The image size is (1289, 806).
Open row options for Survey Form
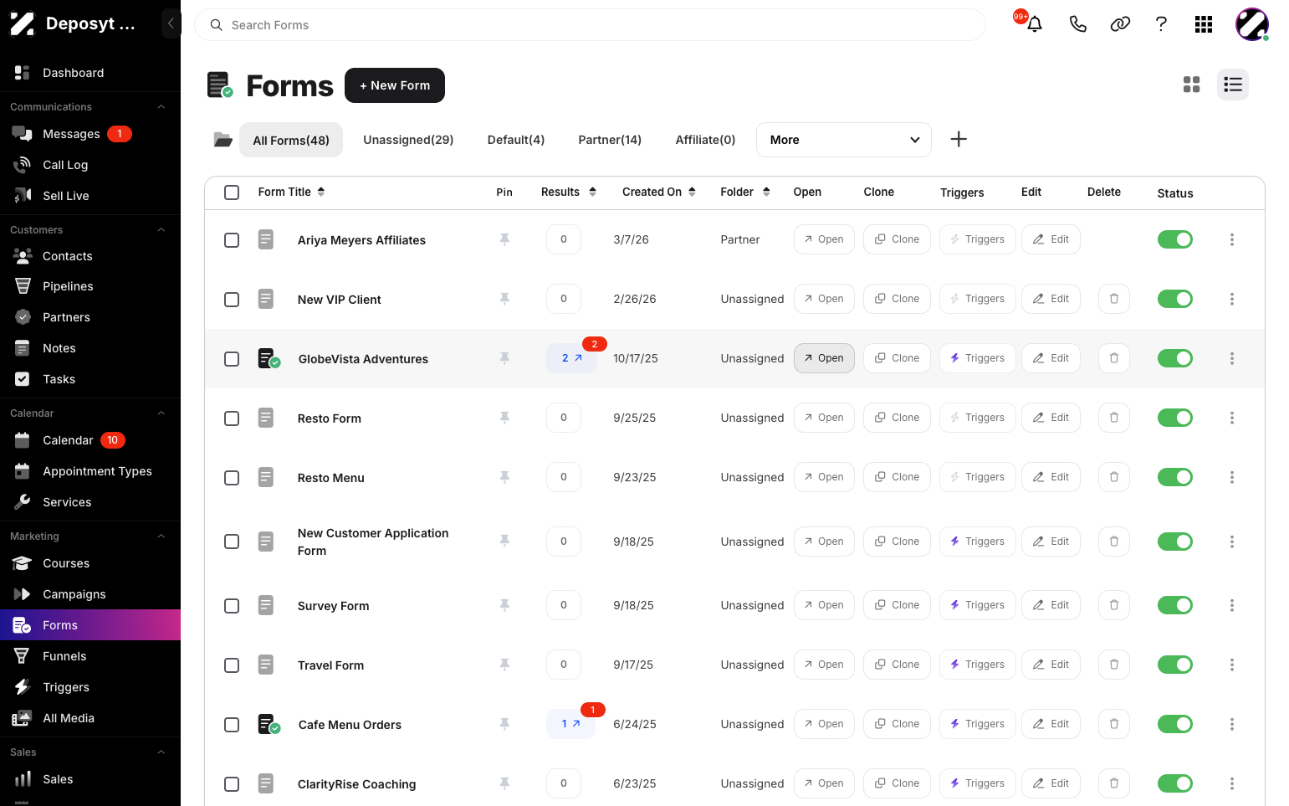pyautogui.click(x=1231, y=605)
